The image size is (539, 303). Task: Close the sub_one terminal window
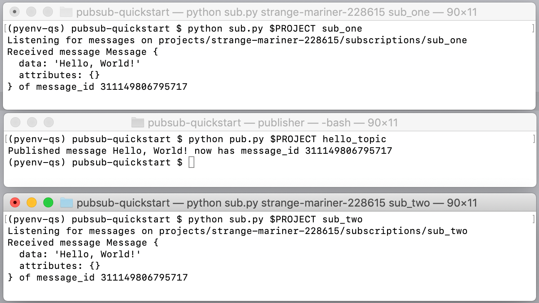tap(15, 12)
